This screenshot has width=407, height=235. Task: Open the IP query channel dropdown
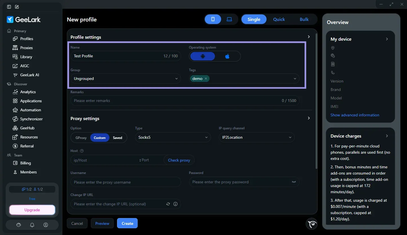tap(257, 137)
